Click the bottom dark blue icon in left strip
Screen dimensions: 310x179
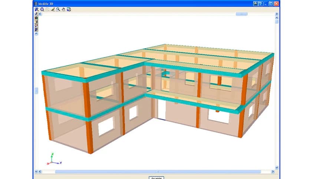[36, 30]
